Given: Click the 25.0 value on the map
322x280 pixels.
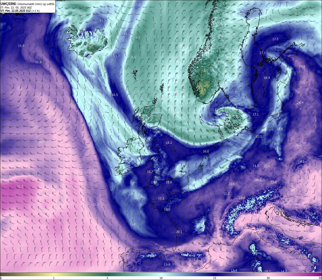Looking at the screenshot, I should pyautogui.click(x=267, y=166).
